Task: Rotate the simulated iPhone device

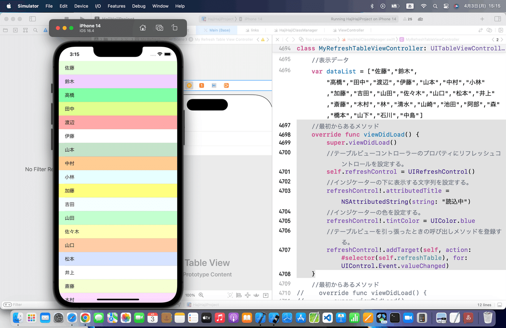Action: [175, 28]
